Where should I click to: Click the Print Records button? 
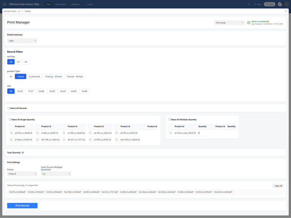(x=22, y=206)
